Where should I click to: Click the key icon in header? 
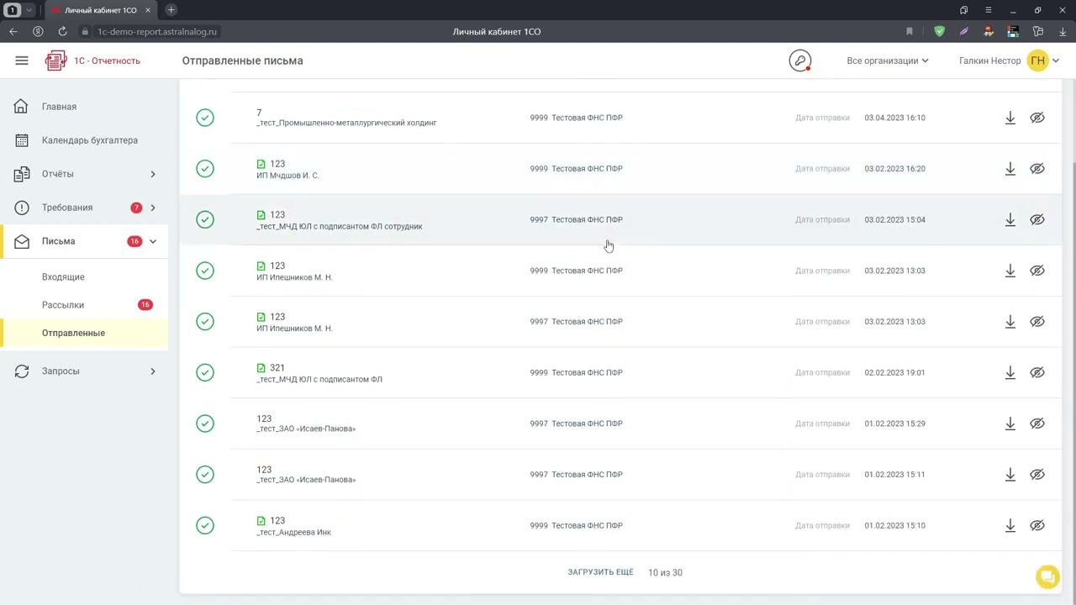(x=799, y=60)
